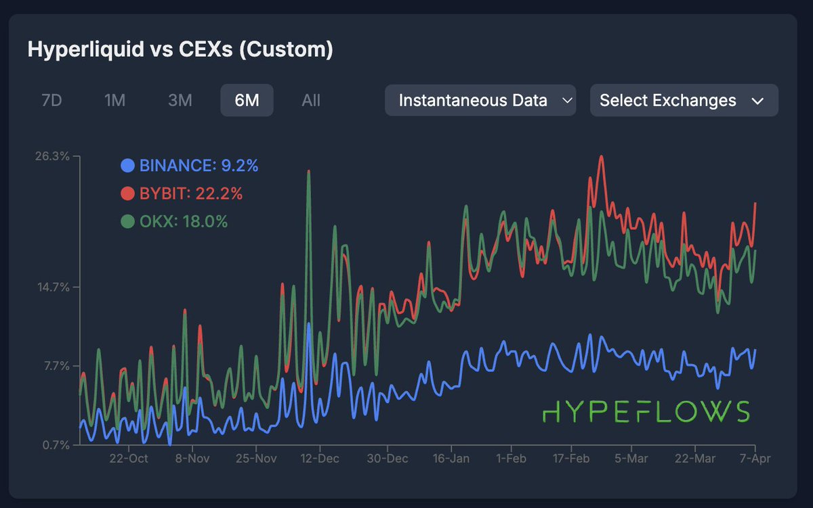Click the 8-Nov x-axis date label

coord(192,458)
